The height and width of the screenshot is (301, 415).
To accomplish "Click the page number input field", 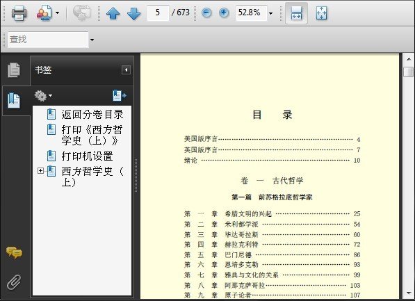I will point(158,13).
